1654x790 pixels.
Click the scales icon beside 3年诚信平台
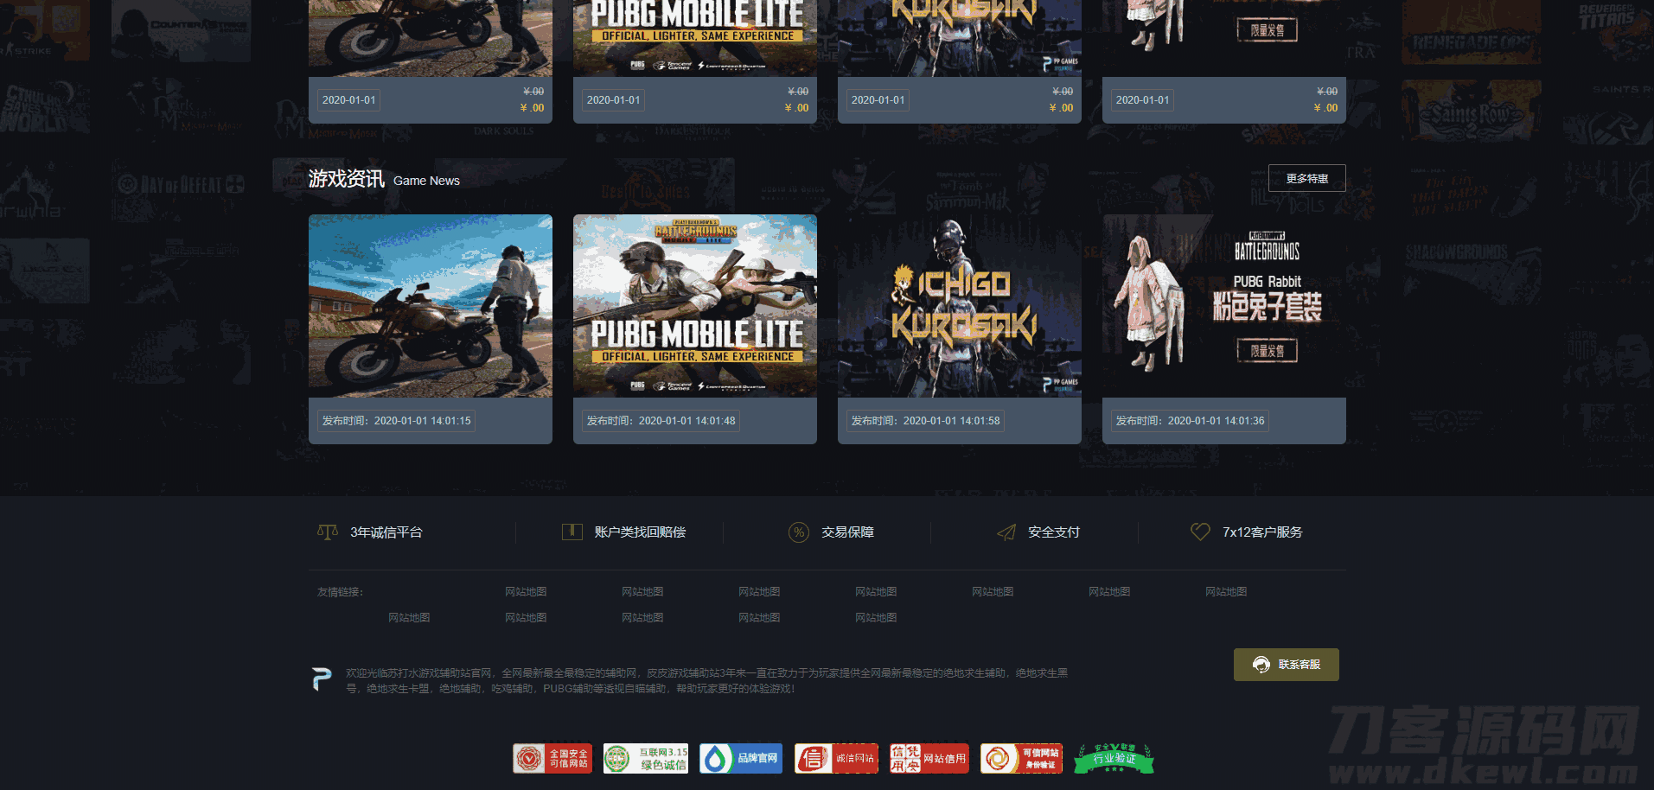tap(328, 532)
